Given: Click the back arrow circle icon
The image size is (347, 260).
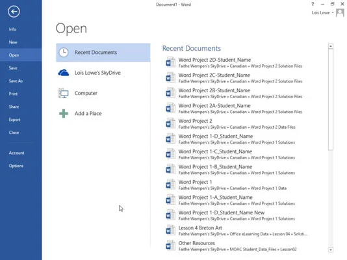Looking at the screenshot, I should (14, 12).
